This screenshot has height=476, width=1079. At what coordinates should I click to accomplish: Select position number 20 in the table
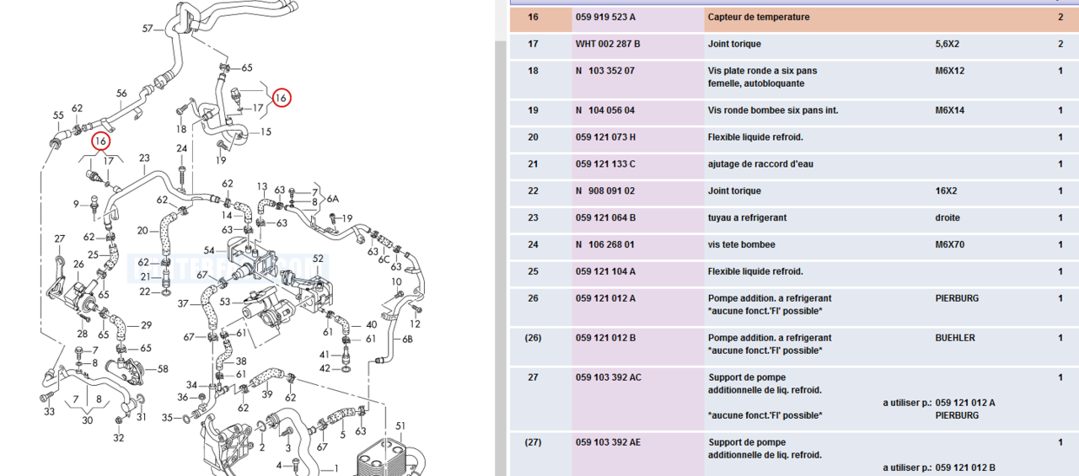533,137
